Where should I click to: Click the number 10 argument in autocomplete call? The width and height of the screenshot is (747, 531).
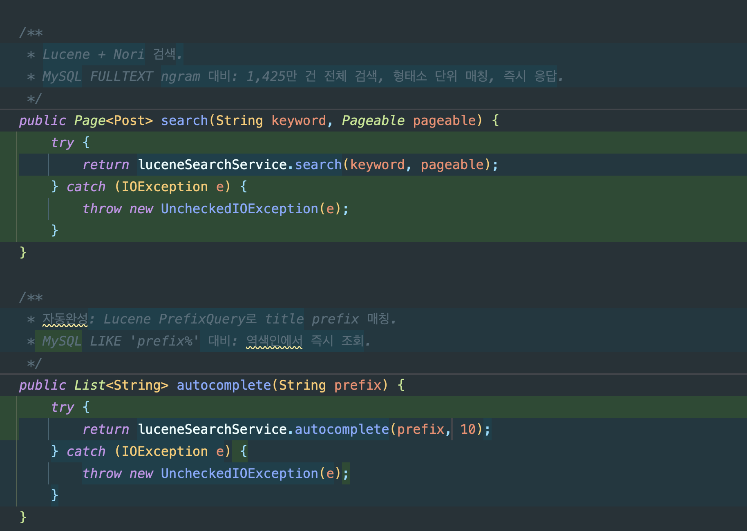(x=468, y=429)
